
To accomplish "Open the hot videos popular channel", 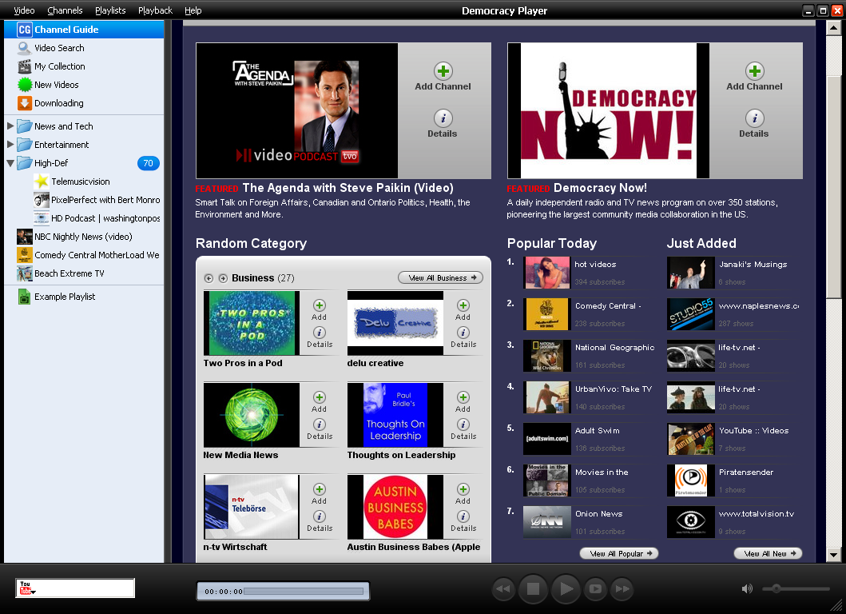I will [595, 264].
